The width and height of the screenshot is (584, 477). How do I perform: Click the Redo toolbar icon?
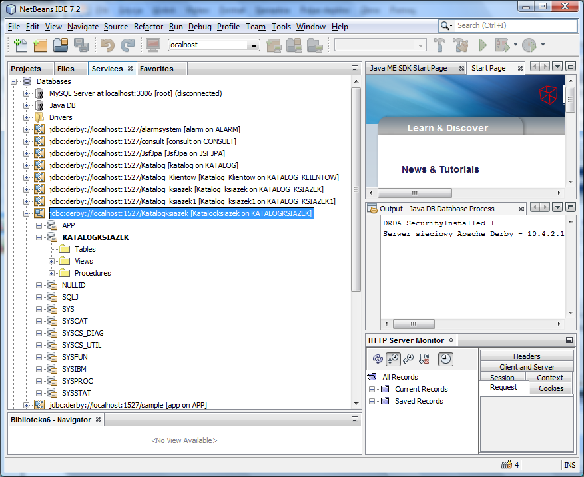click(x=128, y=45)
